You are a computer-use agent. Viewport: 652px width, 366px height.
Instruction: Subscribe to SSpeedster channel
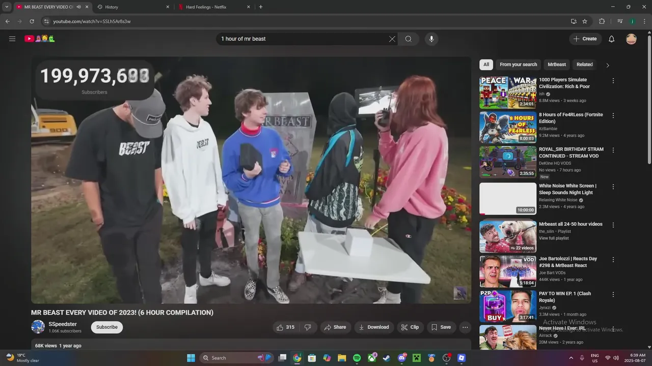[x=107, y=327]
